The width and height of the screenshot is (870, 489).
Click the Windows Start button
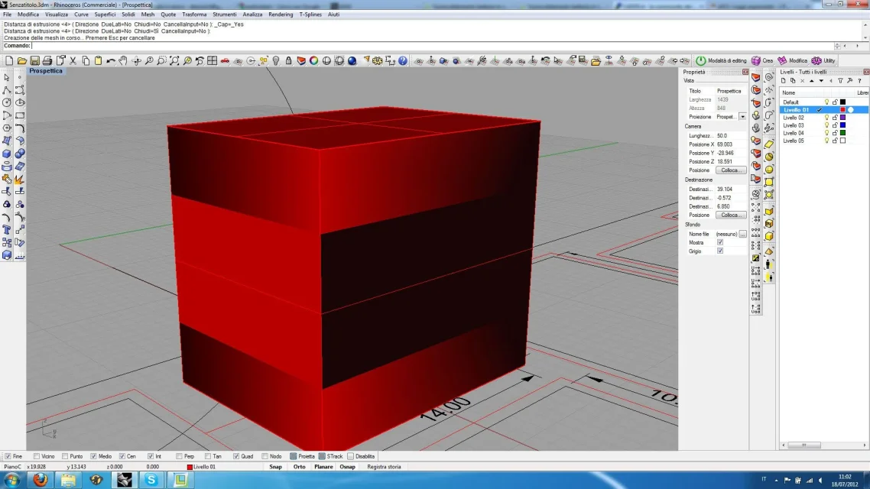(12, 480)
